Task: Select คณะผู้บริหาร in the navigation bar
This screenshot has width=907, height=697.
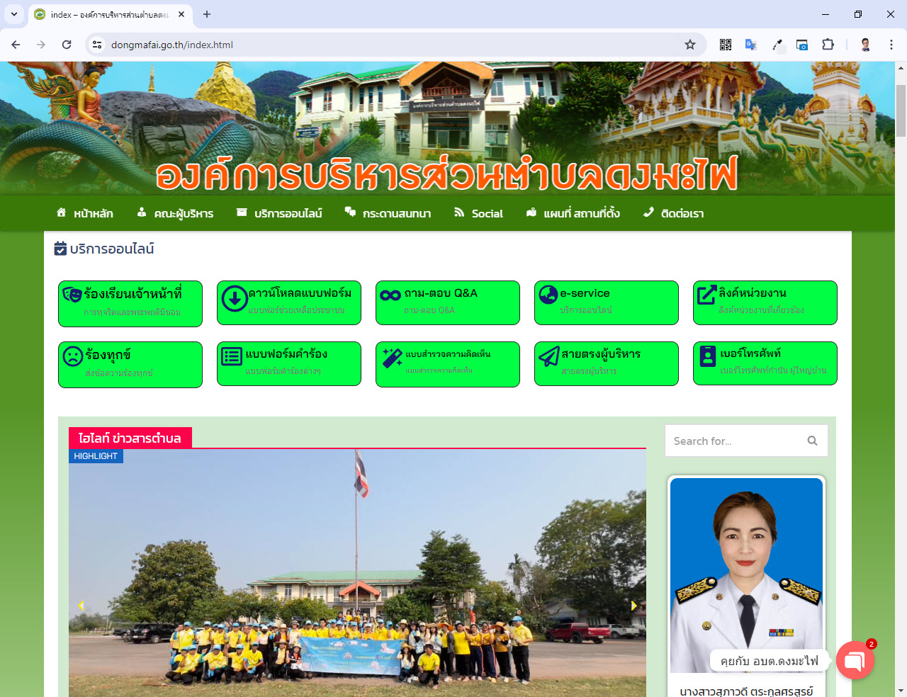Action: (175, 213)
